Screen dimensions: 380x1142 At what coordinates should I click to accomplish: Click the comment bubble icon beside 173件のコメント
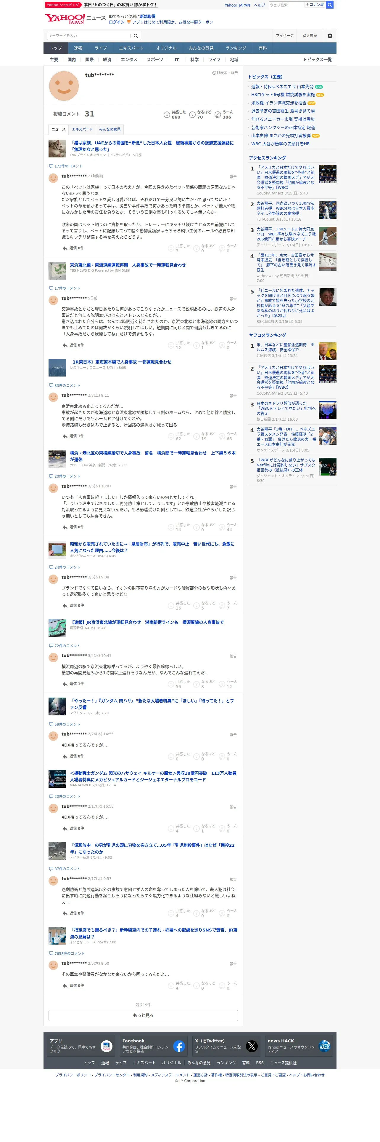click(51, 166)
